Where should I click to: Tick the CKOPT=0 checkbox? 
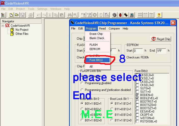[137, 115]
